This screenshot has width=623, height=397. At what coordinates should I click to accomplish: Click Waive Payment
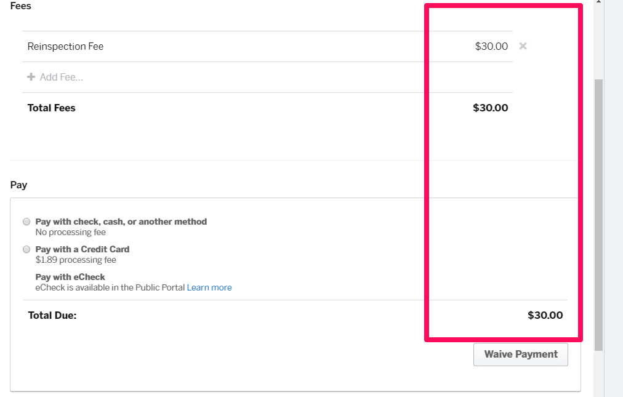click(x=520, y=354)
